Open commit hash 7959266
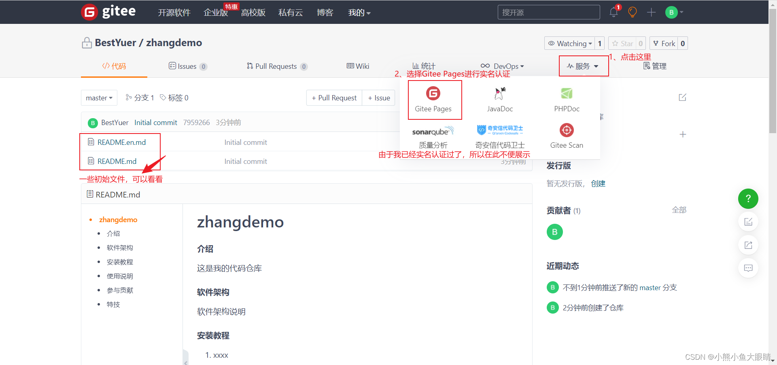This screenshot has width=777, height=365. (196, 123)
